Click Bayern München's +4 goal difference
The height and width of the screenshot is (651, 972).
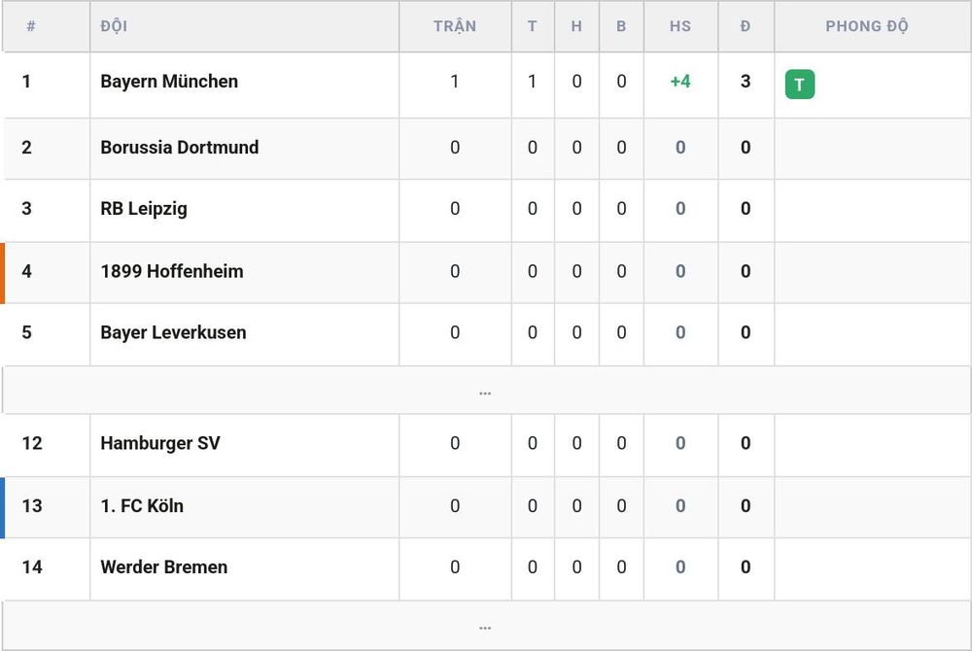(x=680, y=82)
